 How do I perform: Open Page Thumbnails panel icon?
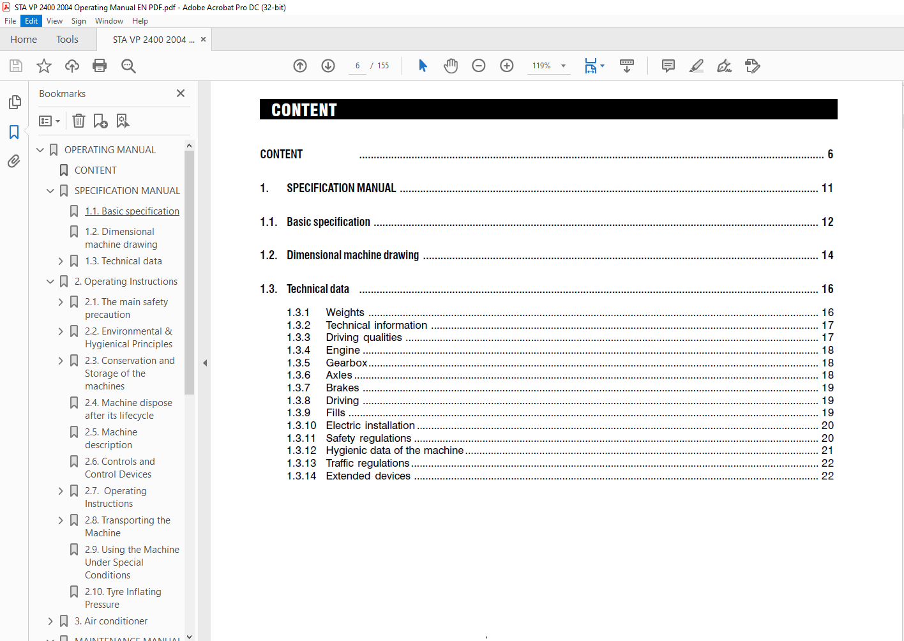(14, 102)
